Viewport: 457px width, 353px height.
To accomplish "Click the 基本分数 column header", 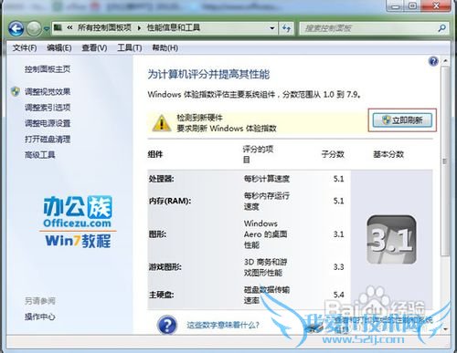I will 388,154.
